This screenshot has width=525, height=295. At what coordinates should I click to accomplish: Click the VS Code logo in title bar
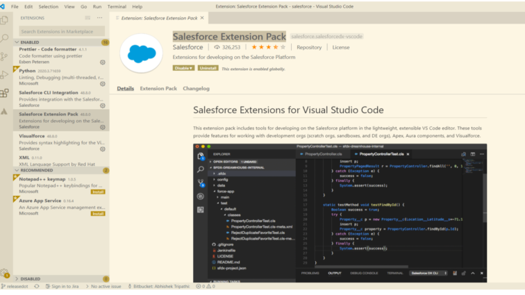(x=3, y=6)
